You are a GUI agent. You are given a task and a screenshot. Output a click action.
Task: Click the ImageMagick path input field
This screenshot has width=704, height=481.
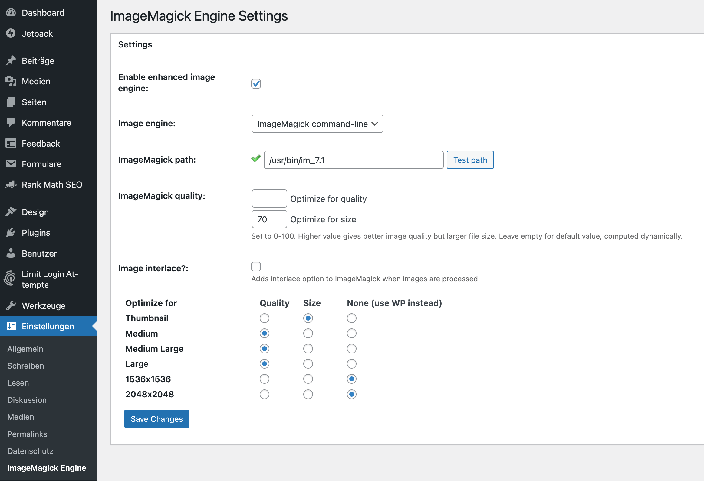(354, 160)
